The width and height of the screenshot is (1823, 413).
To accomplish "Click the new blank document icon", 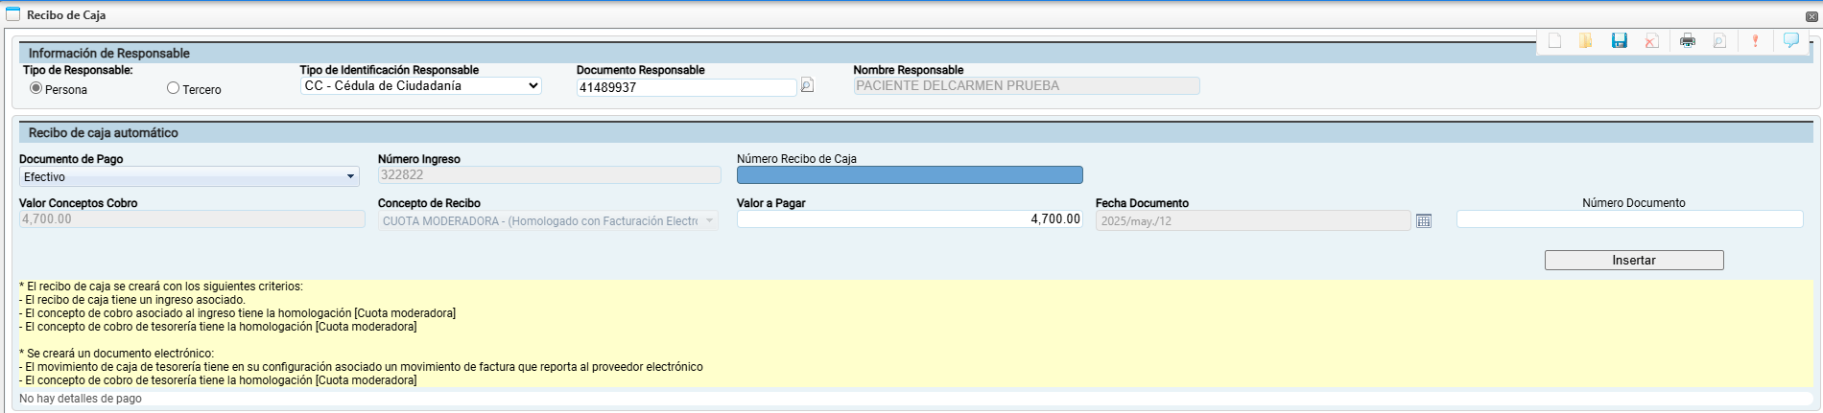I will [1554, 41].
